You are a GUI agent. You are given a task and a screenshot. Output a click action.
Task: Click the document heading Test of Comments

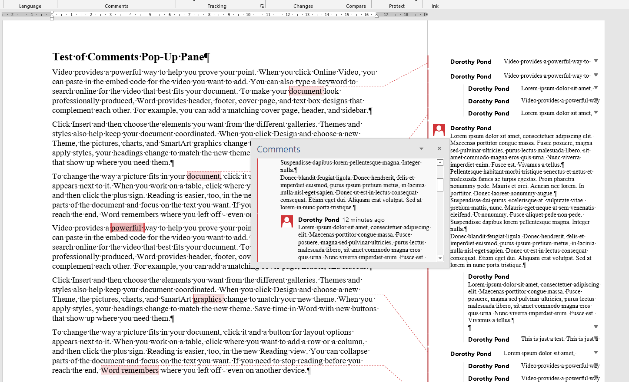pos(131,57)
